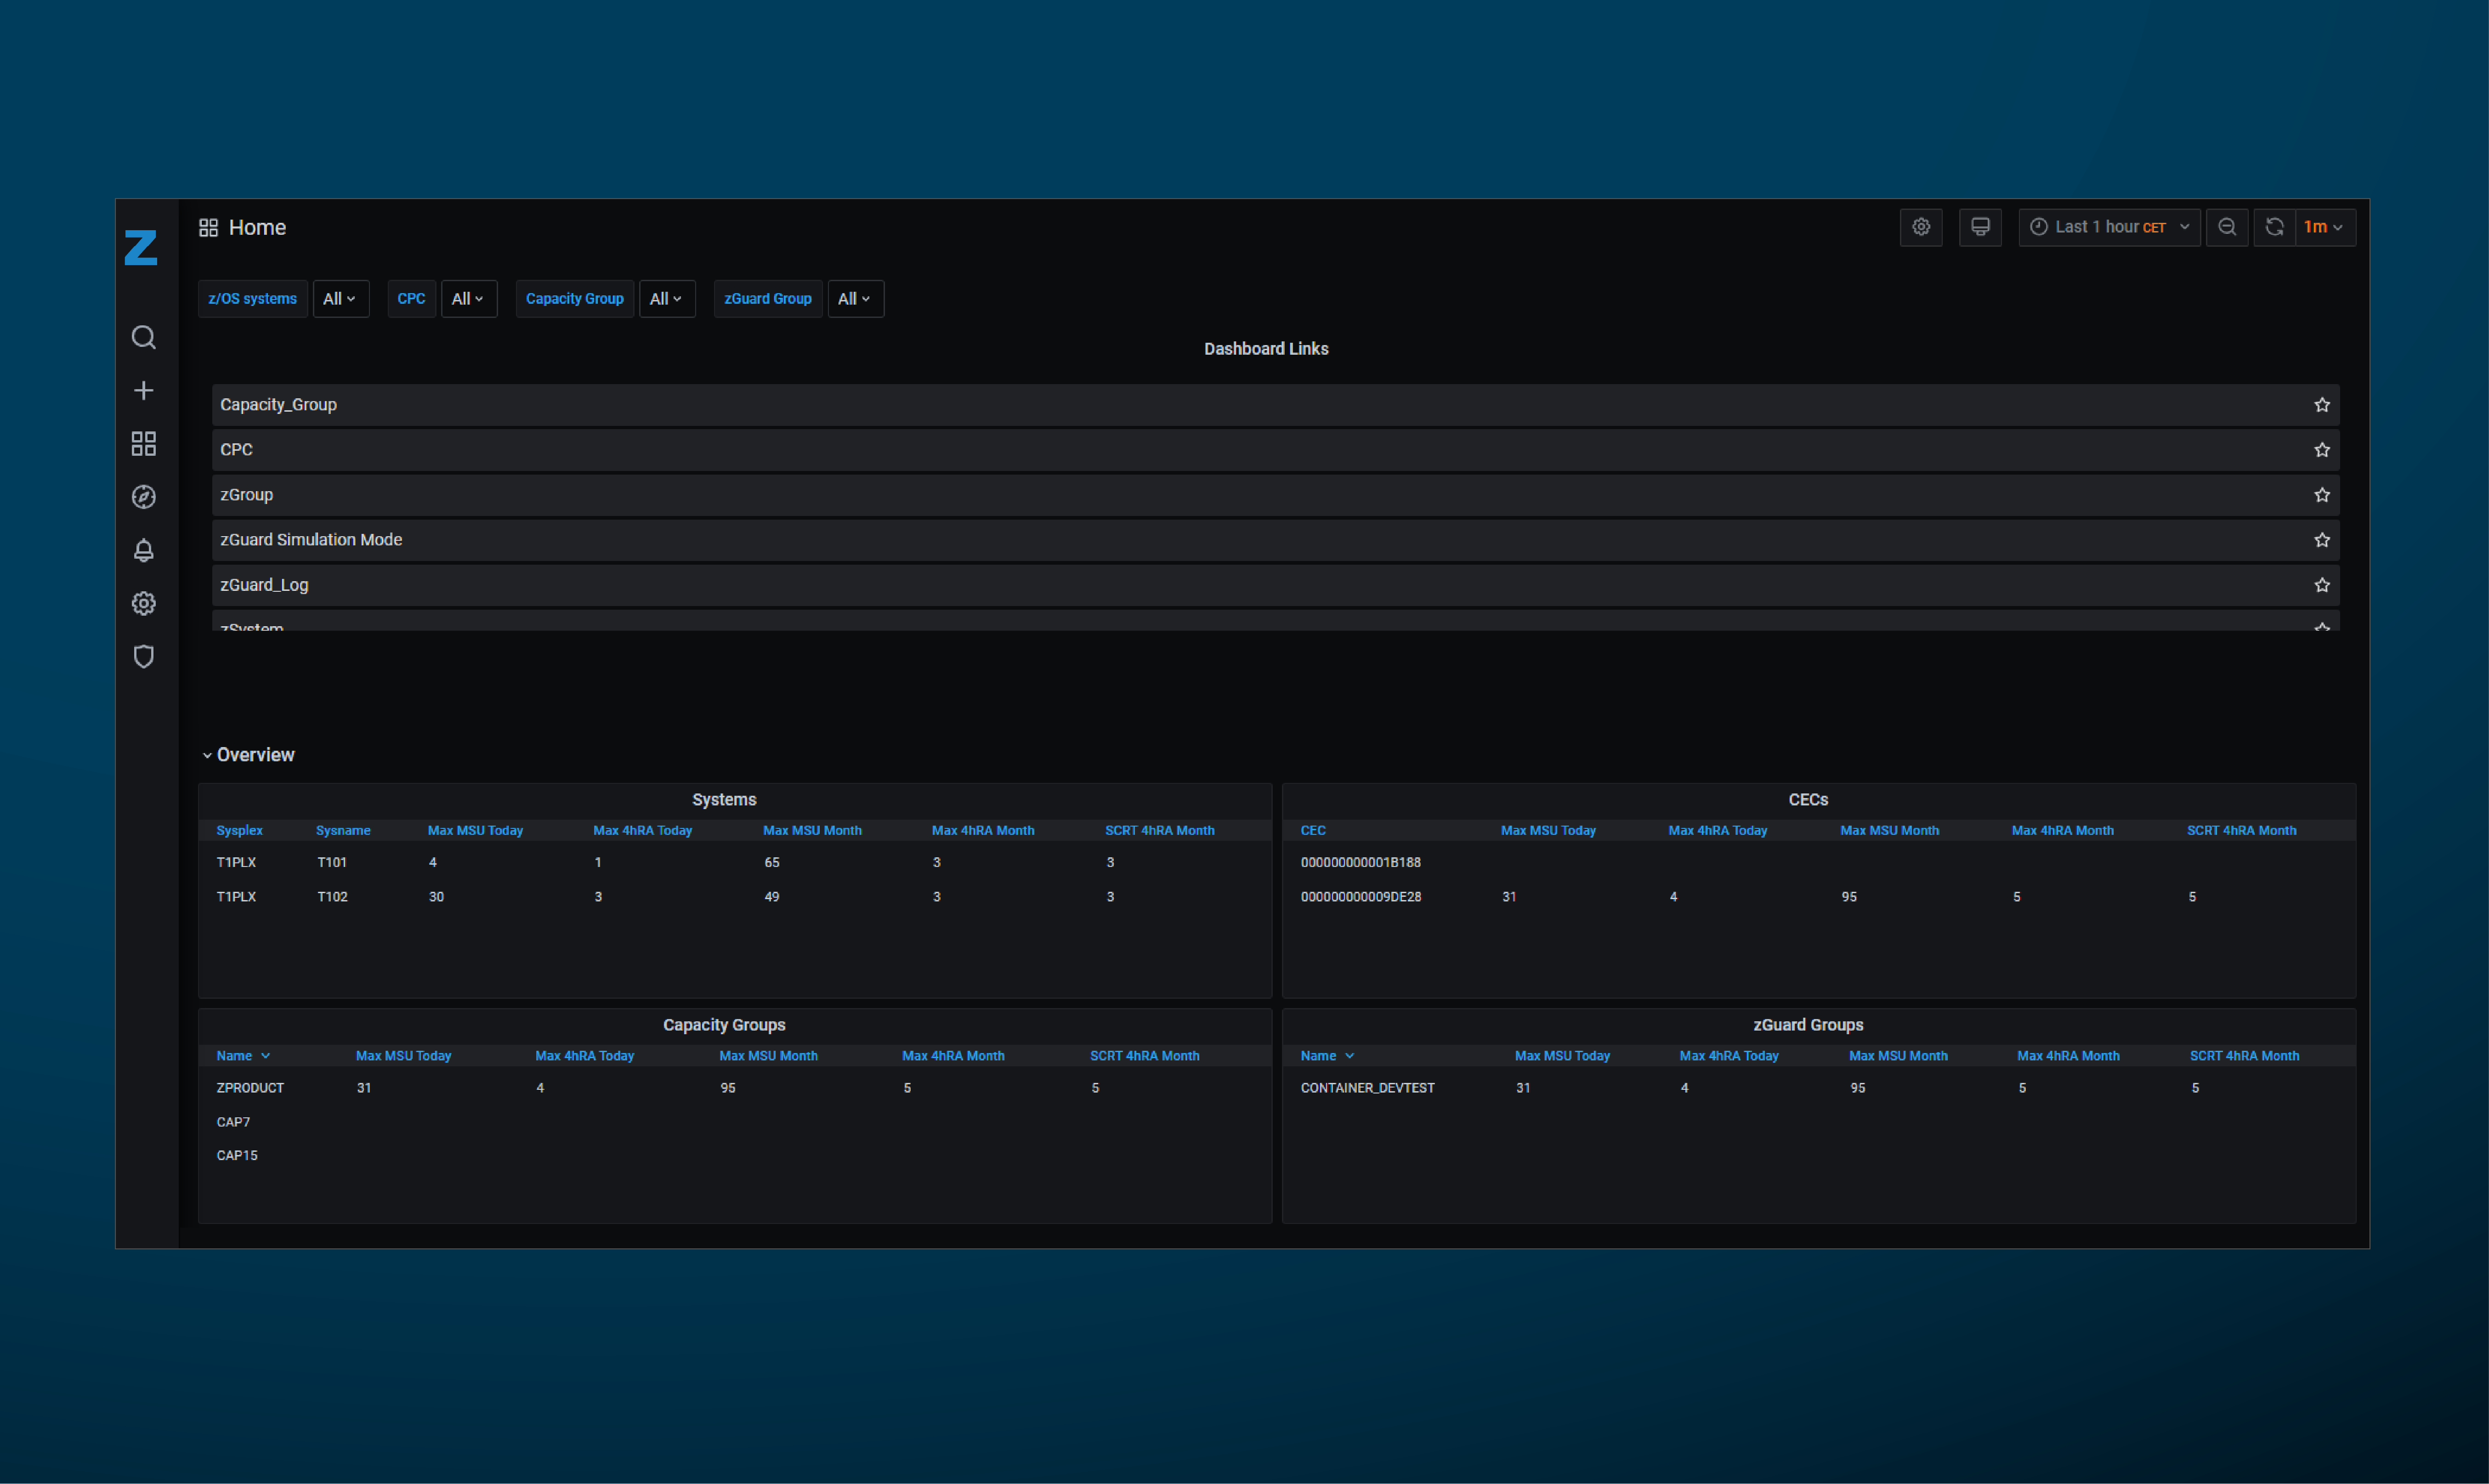Zoom out the time range
The width and height of the screenshot is (2489, 1484).
point(2226,227)
